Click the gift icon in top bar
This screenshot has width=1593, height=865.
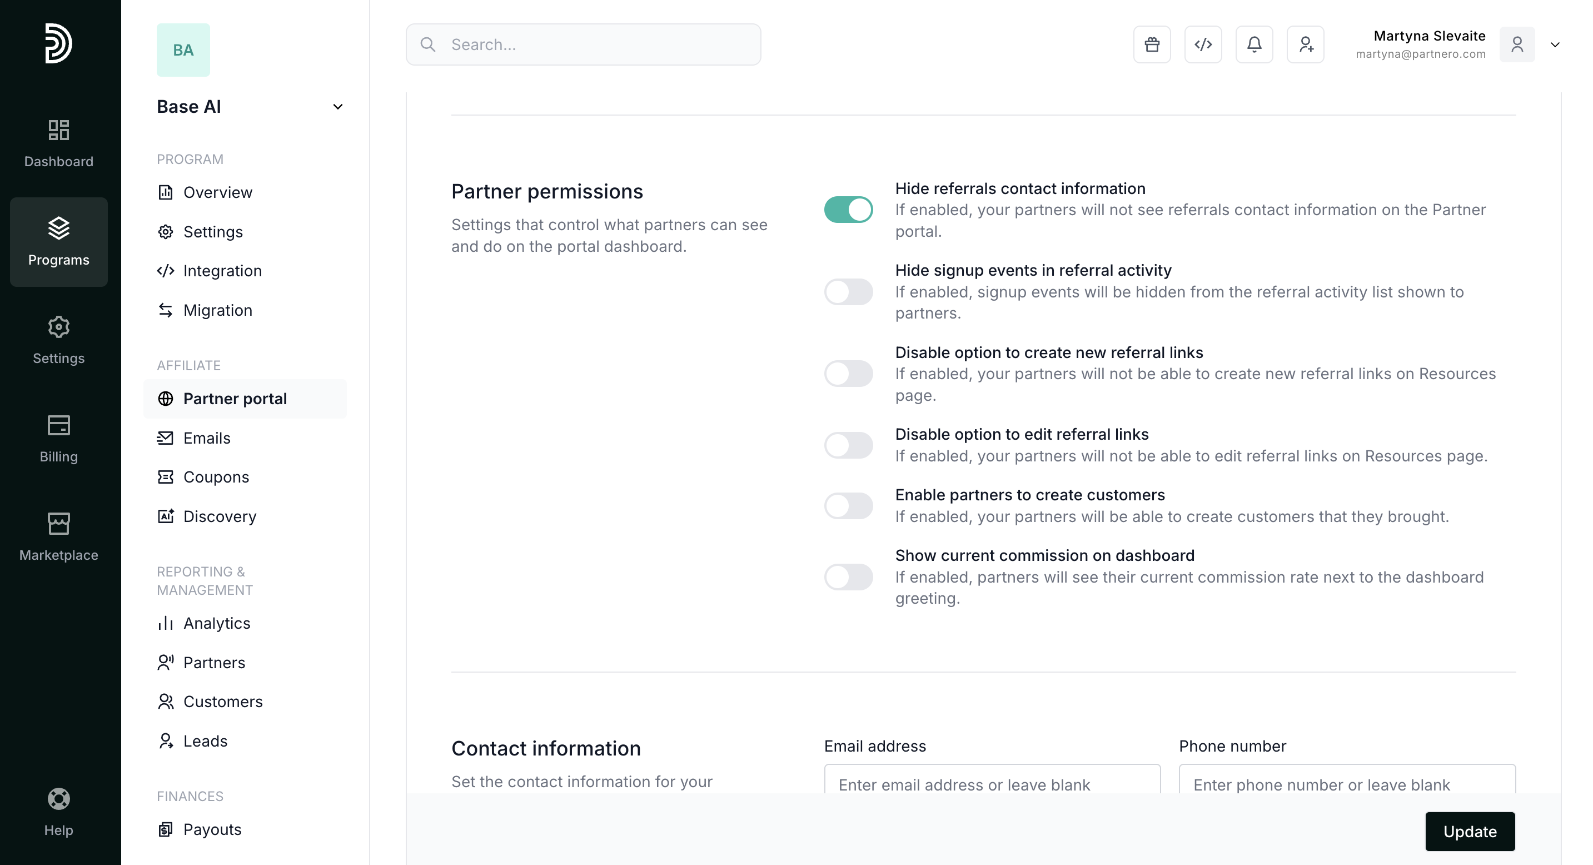point(1152,44)
